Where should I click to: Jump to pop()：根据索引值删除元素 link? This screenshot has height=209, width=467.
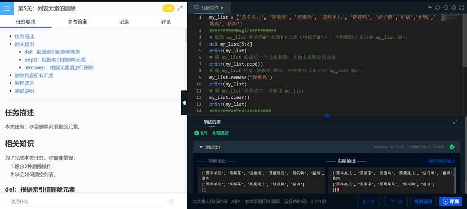coord(55,60)
